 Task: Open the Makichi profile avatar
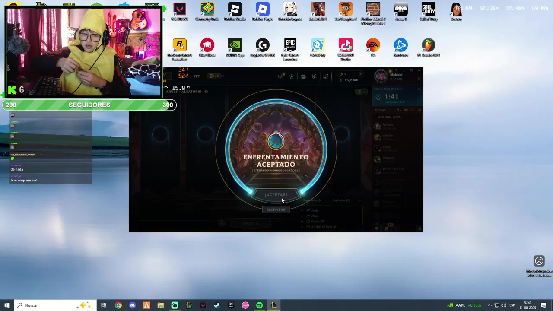(x=381, y=76)
